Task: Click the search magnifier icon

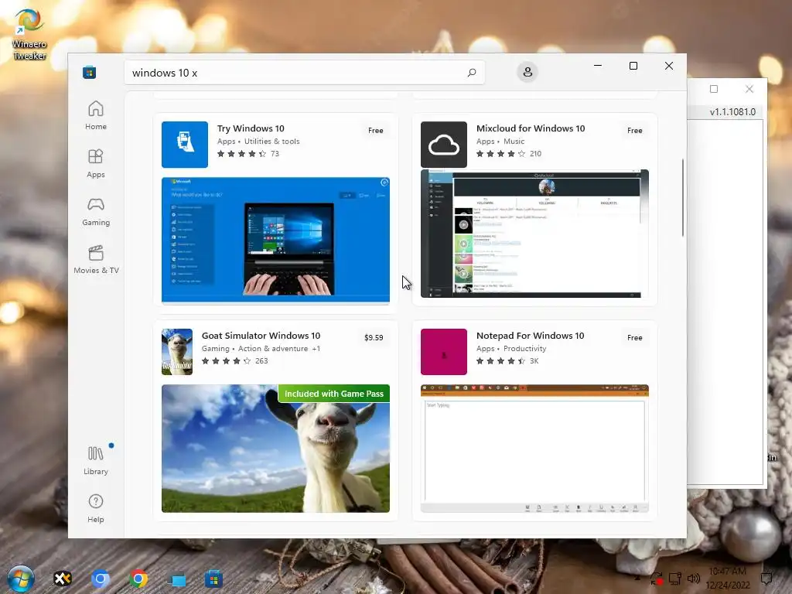Action: [x=471, y=73]
